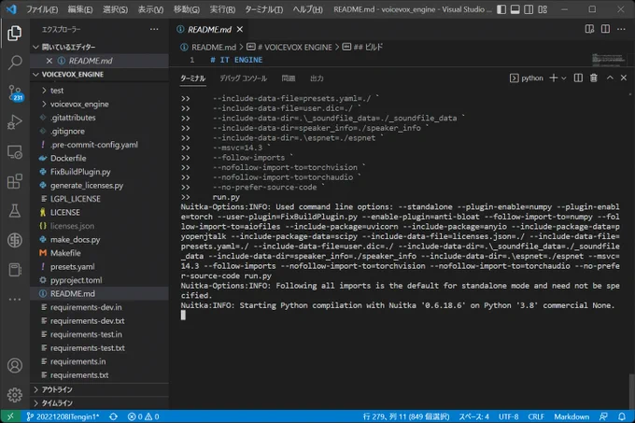Open the Help menu
The image size is (635, 423).
tap(308, 9)
